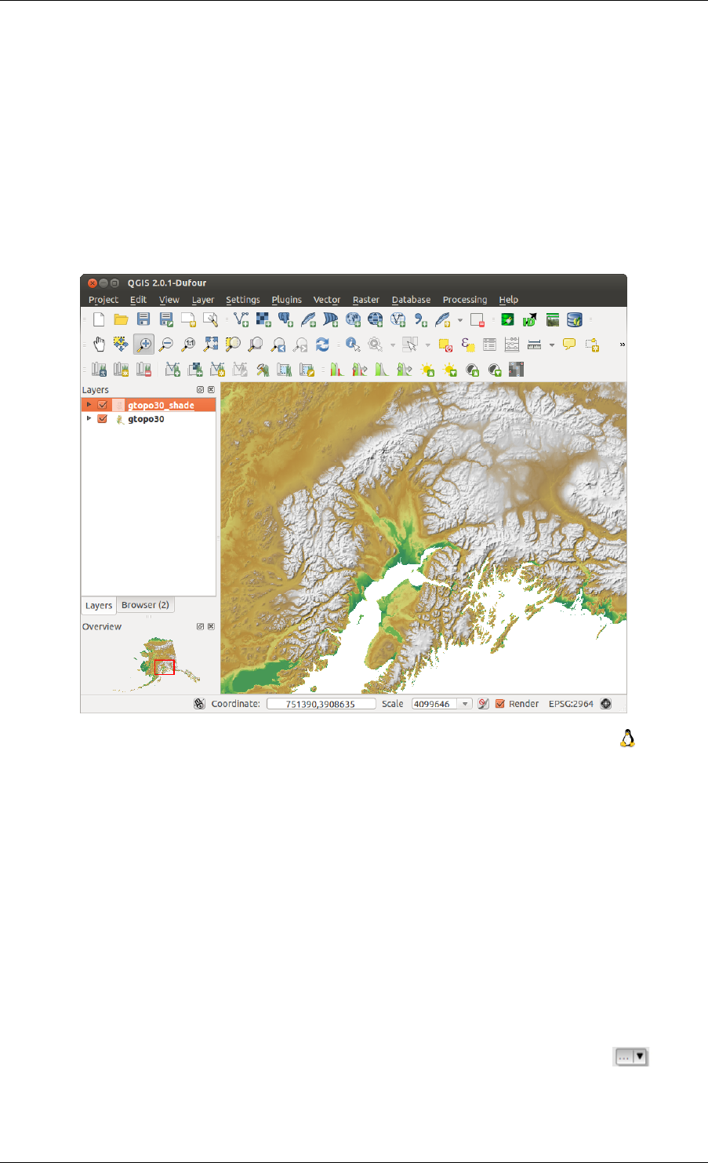Open the attribute table icon
This screenshot has height=1163, width=708.
[490, 344]
